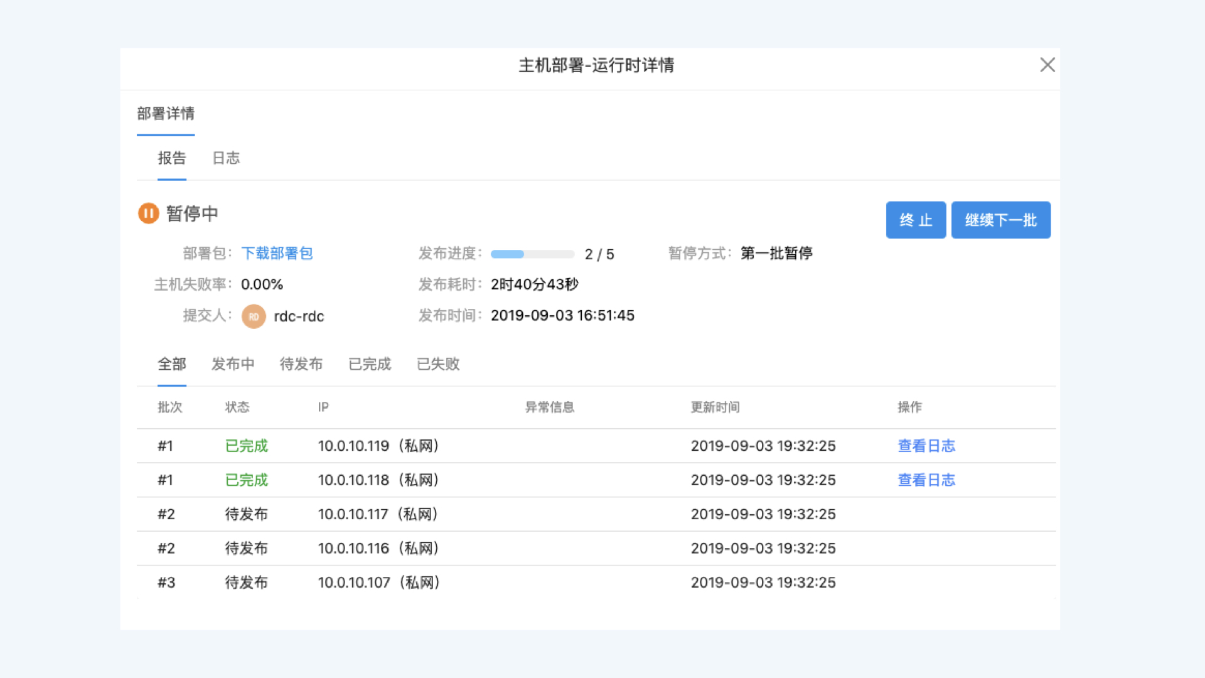Click 待发布 status of 10.0.10.116
This screenshot has width=1205, height=678.
(x=247, y=549)
